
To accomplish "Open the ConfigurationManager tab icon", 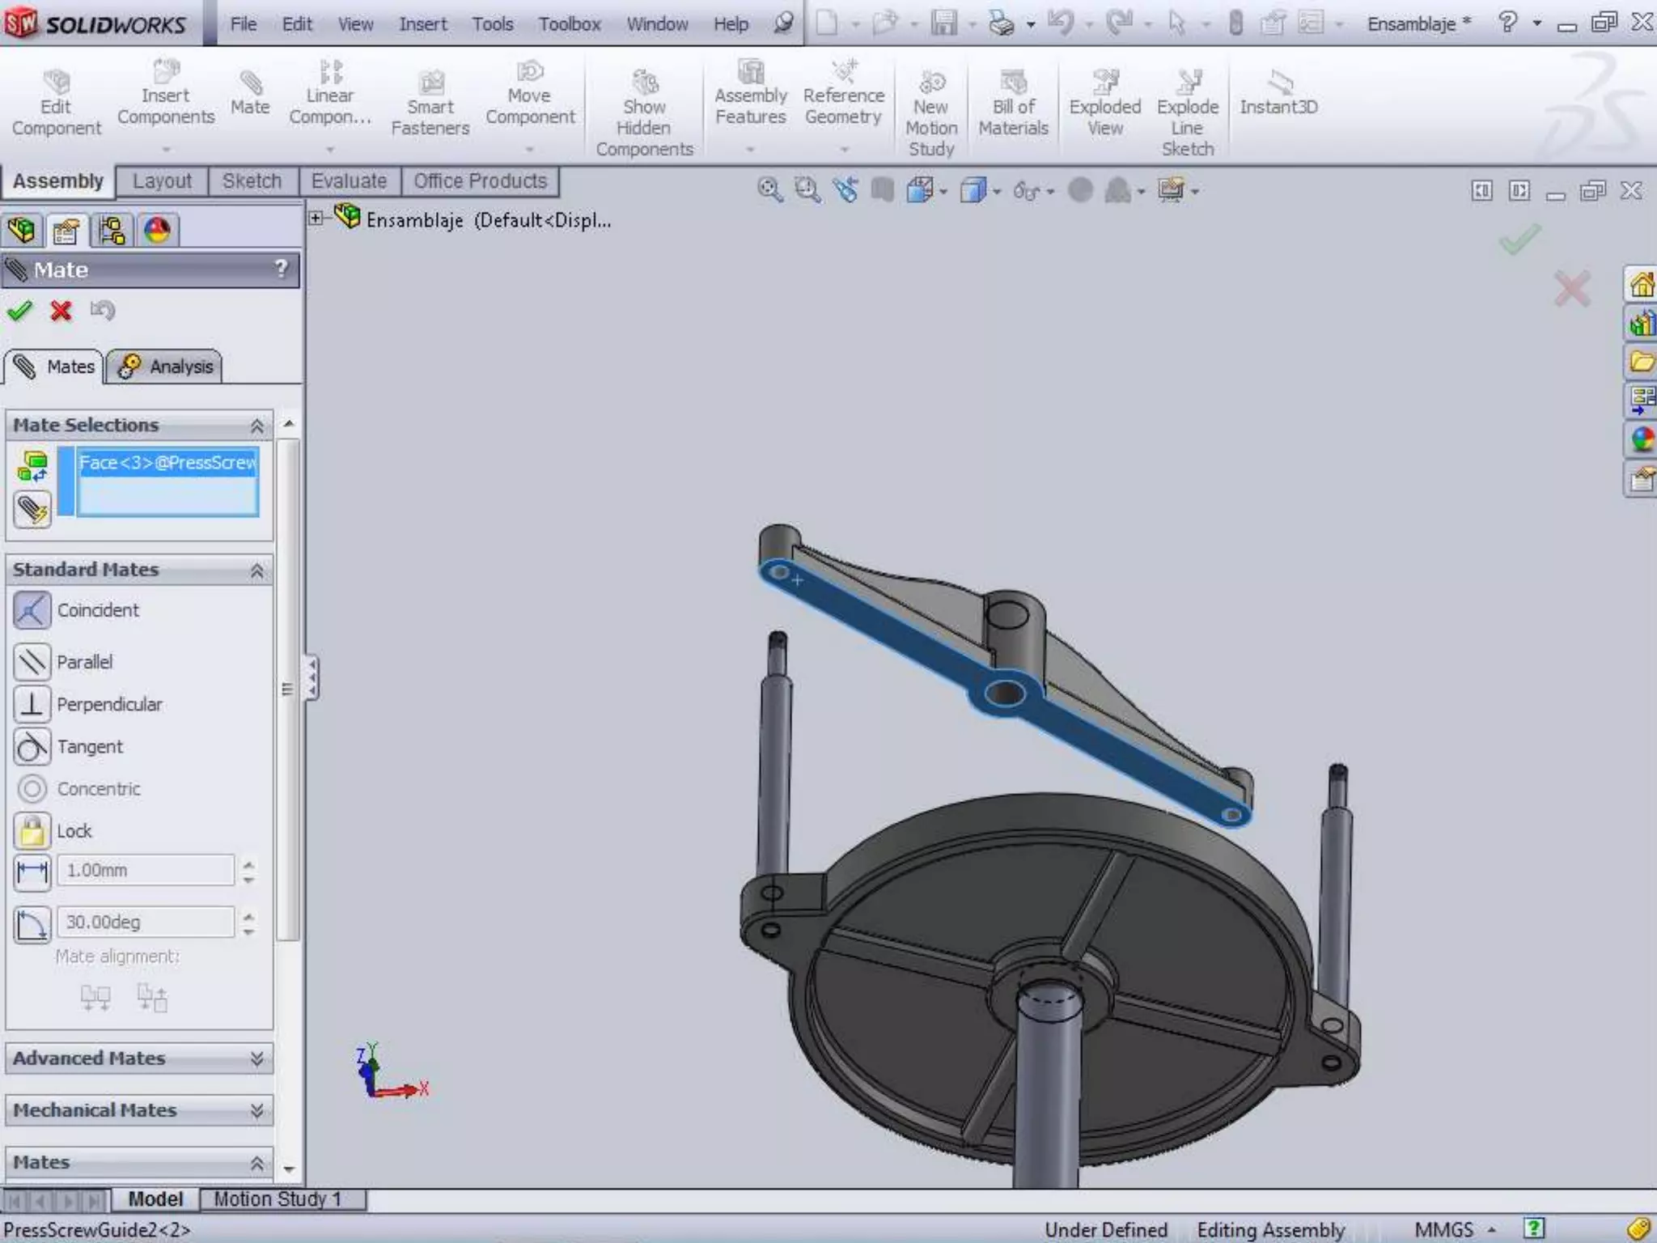I will click(x=112, y=231).
